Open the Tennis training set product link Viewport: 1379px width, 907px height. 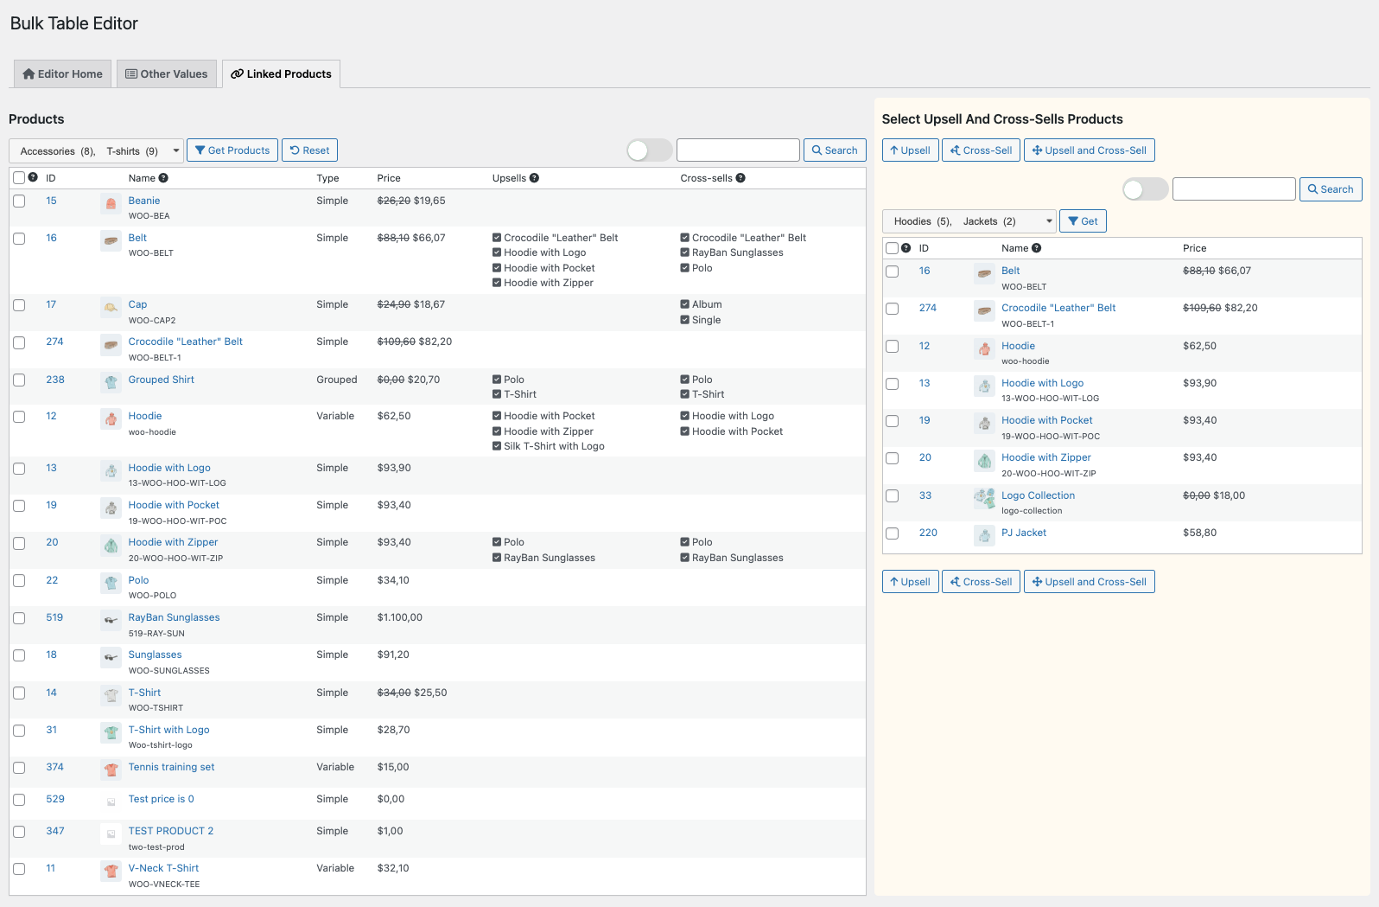171,767
